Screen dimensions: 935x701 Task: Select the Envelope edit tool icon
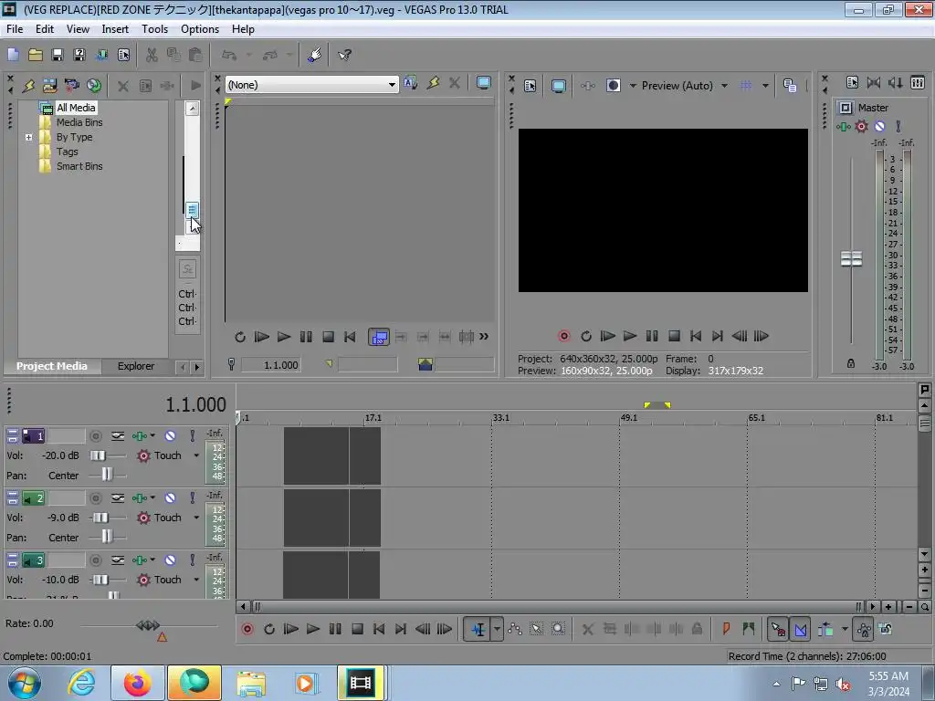(x=515, y=629)
